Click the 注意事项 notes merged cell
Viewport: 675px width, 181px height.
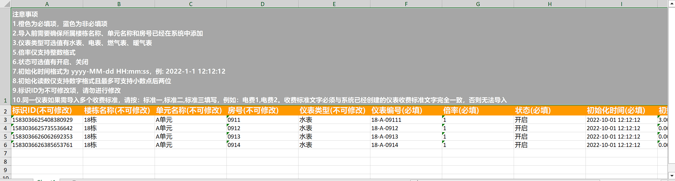point(339,57)
